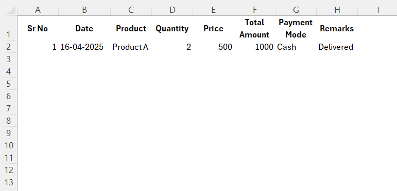Image resolution: width=397 pixels, height=191 pixels.
Task: Select the price cell showing 500
Action: (x=214, y=47)
